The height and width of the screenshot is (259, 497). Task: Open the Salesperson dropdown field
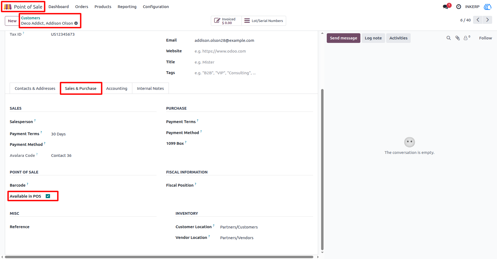pyautogui.click(x=104, y=122)
